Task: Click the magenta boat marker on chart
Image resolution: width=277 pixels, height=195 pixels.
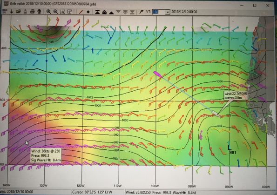Action: click(x=157, y=74)
